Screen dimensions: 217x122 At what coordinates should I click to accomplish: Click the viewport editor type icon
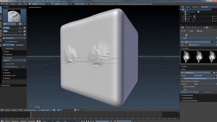click(2, 110)
